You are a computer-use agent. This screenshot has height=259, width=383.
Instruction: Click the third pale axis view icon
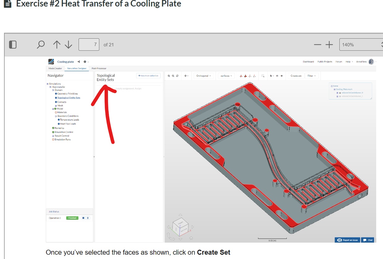click(x=250, y=76)
